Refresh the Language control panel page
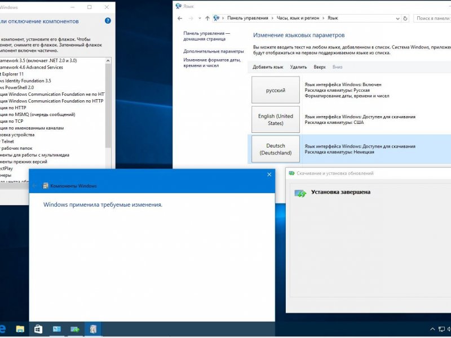This screenshot has height=338, width=451. [405, 19]
